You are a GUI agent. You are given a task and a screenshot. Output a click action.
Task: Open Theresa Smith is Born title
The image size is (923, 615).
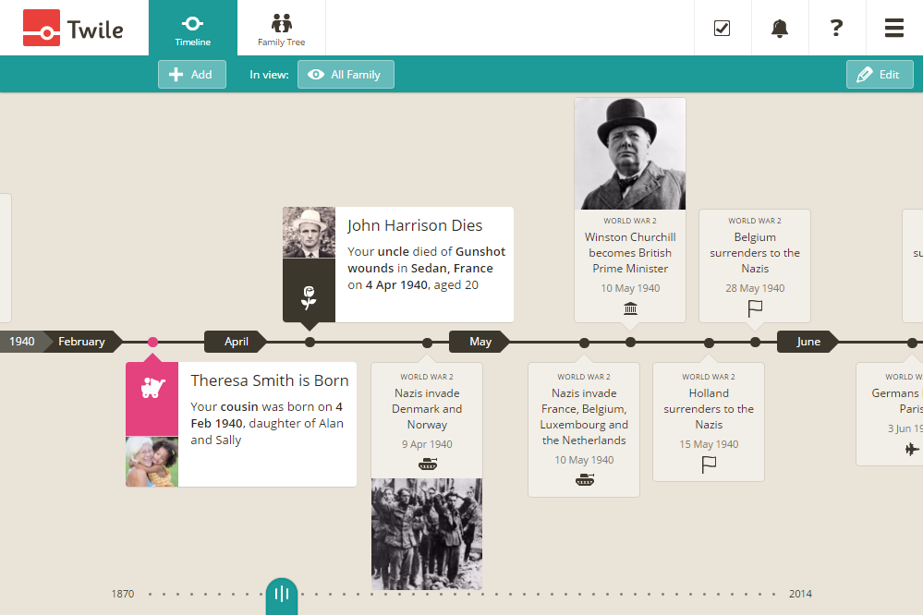[x=270, y=380]
